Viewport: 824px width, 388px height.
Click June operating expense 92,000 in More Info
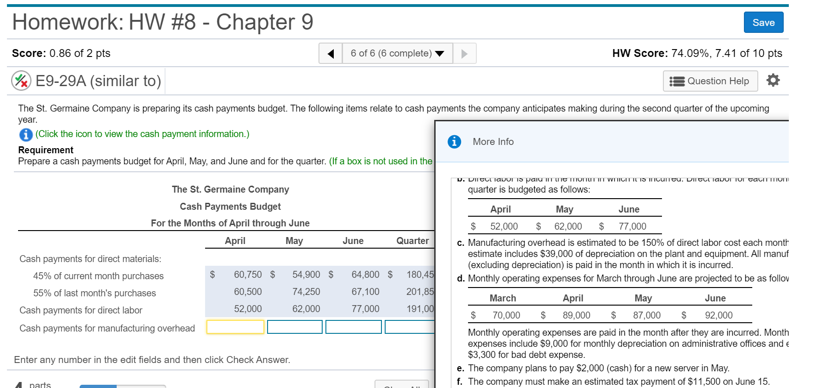point(718,315)
